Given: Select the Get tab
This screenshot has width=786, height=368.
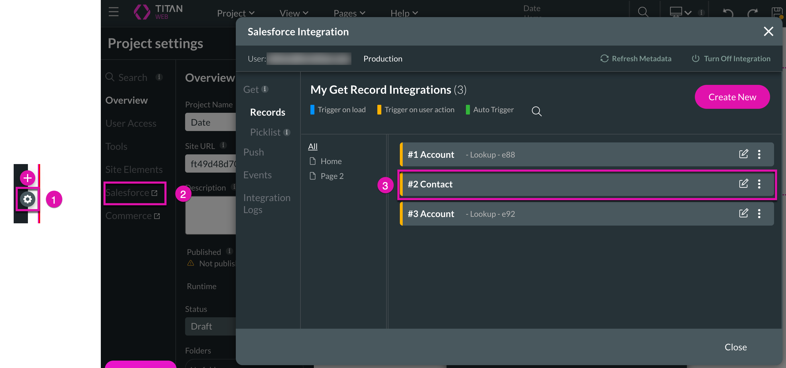Looking at the screenshot, I should 251,89.
